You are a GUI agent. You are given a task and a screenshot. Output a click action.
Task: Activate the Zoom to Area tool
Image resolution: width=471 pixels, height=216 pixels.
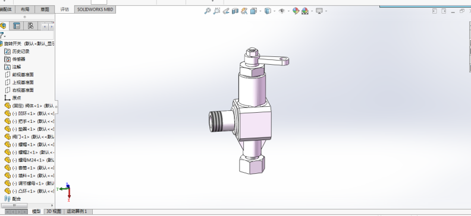tap(216, 11)
